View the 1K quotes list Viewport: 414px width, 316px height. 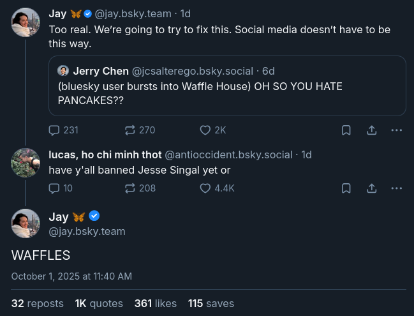99,303
